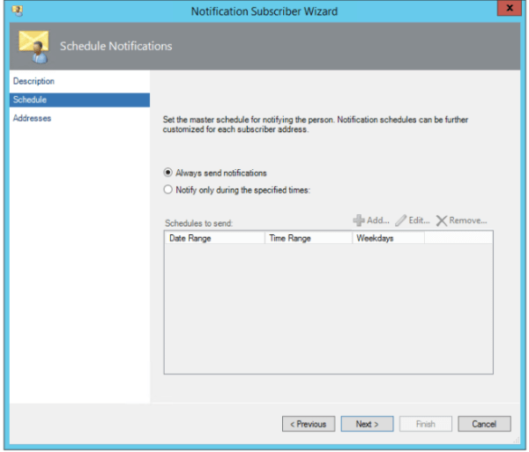Select the Schedule step in the sidebar
Screen dimensions: 529x452
tap(30, 100)
